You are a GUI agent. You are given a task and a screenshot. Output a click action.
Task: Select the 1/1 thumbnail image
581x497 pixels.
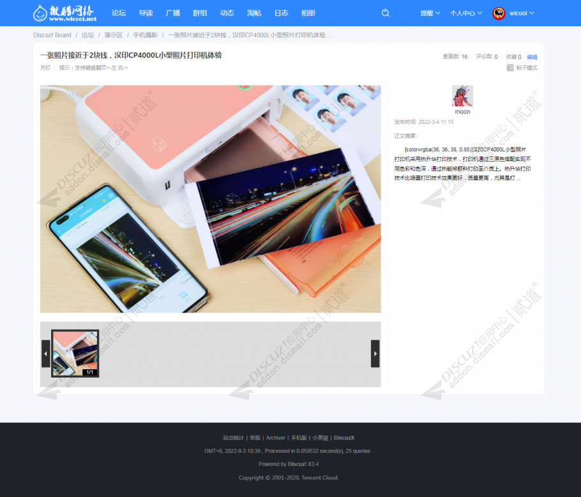tap(75, 353)
